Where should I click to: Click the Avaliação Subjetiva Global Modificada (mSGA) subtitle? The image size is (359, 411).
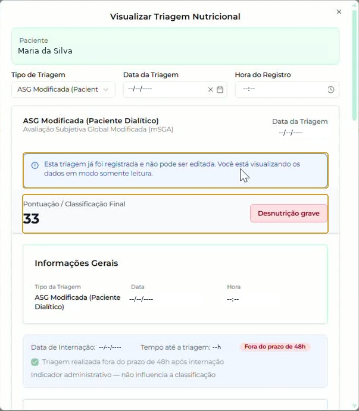[x=98, y=130]
